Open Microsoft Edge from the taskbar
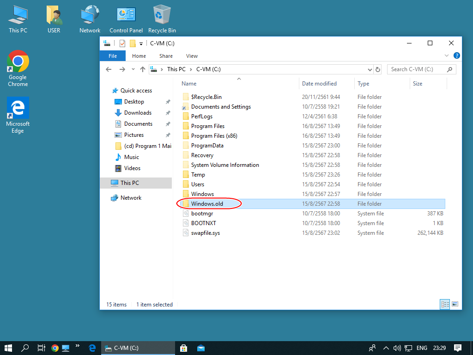Screen dimensions: 473x355 coord(92,348)
